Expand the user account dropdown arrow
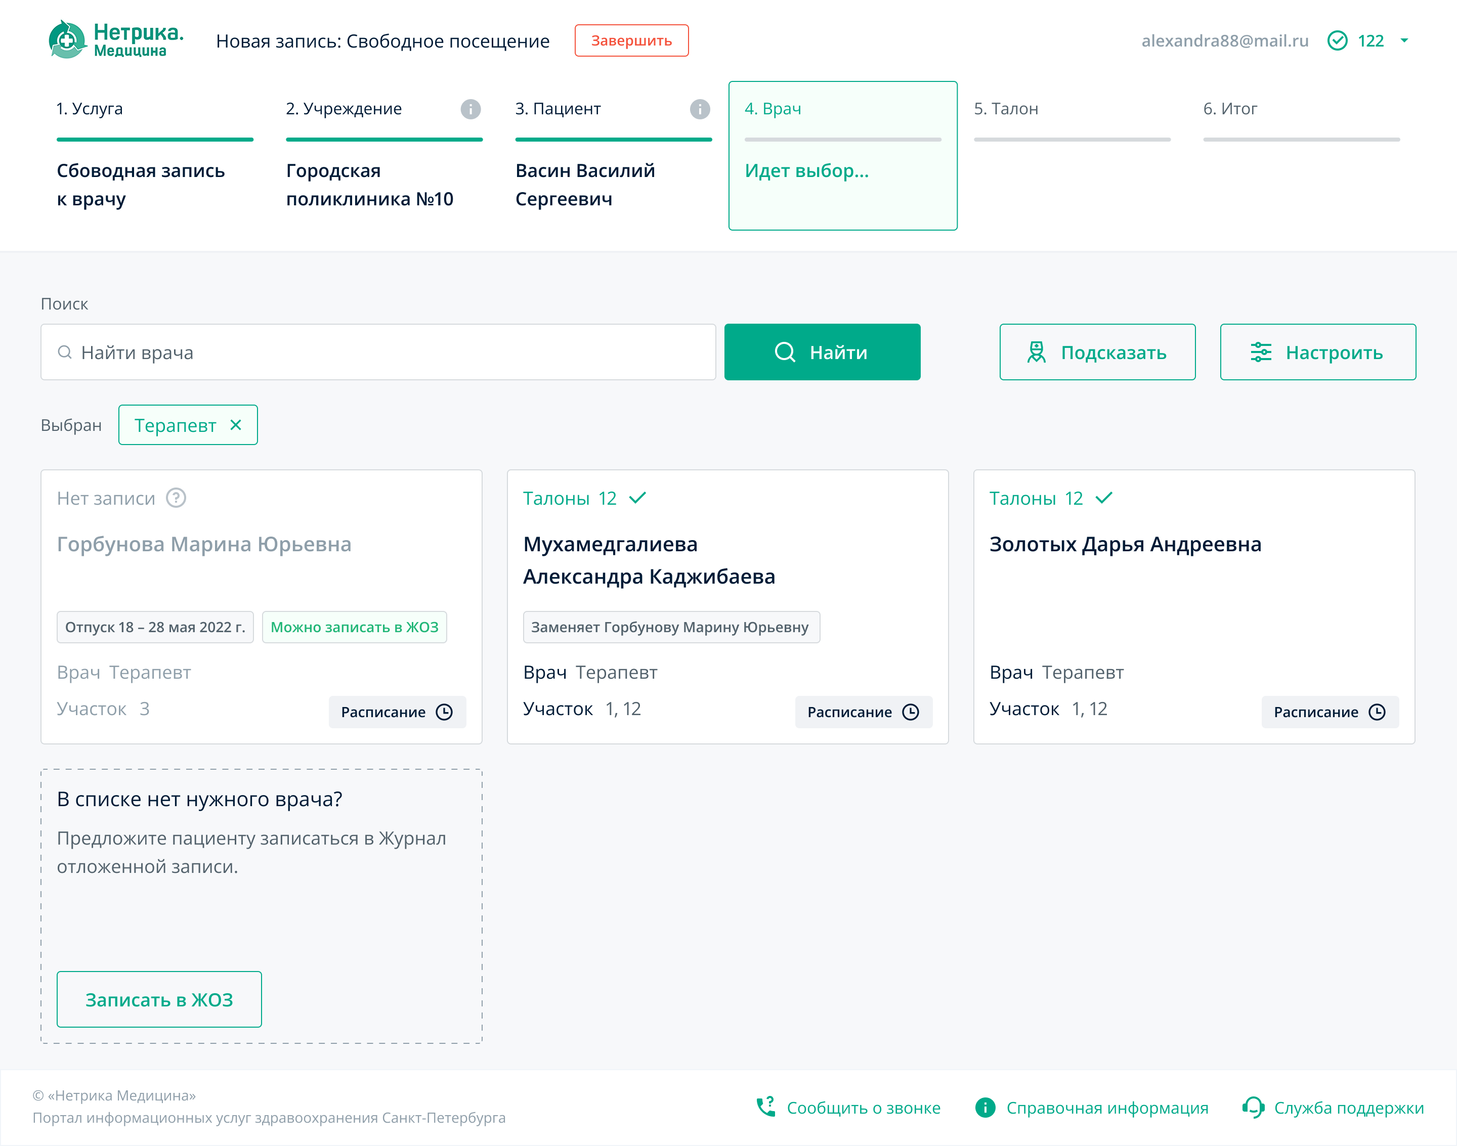Viewport: 1457px width, 1146px height. (1404, 41)
